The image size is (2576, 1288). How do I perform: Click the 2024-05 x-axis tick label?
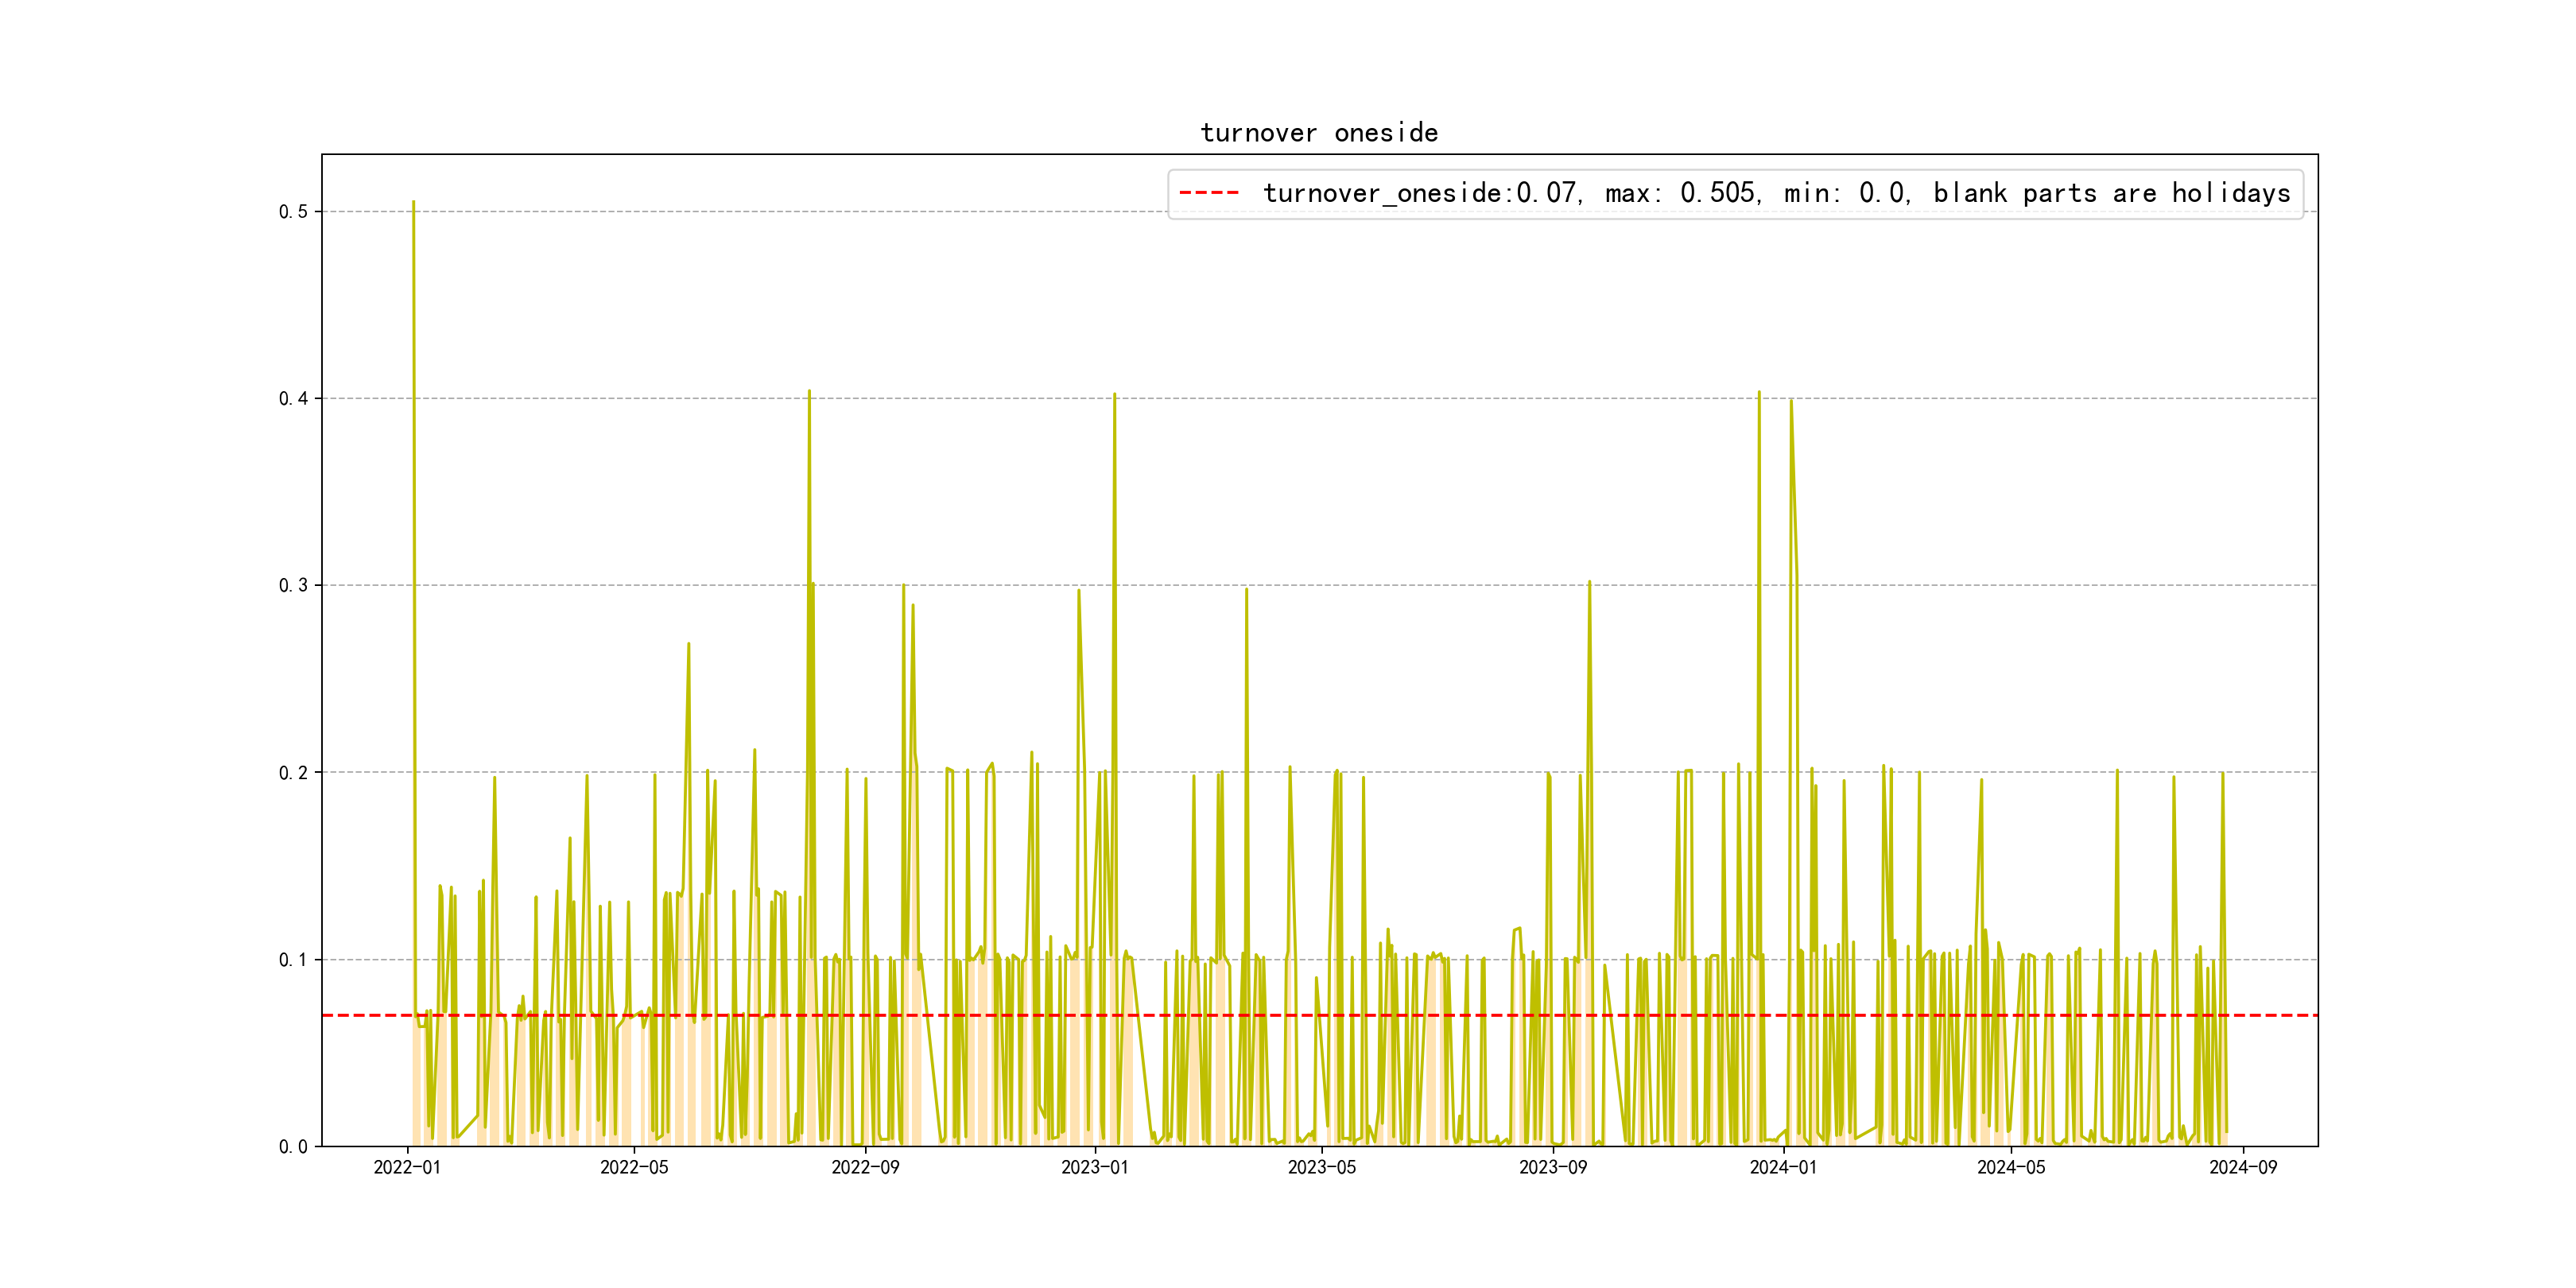(x=2011, y=1168)
